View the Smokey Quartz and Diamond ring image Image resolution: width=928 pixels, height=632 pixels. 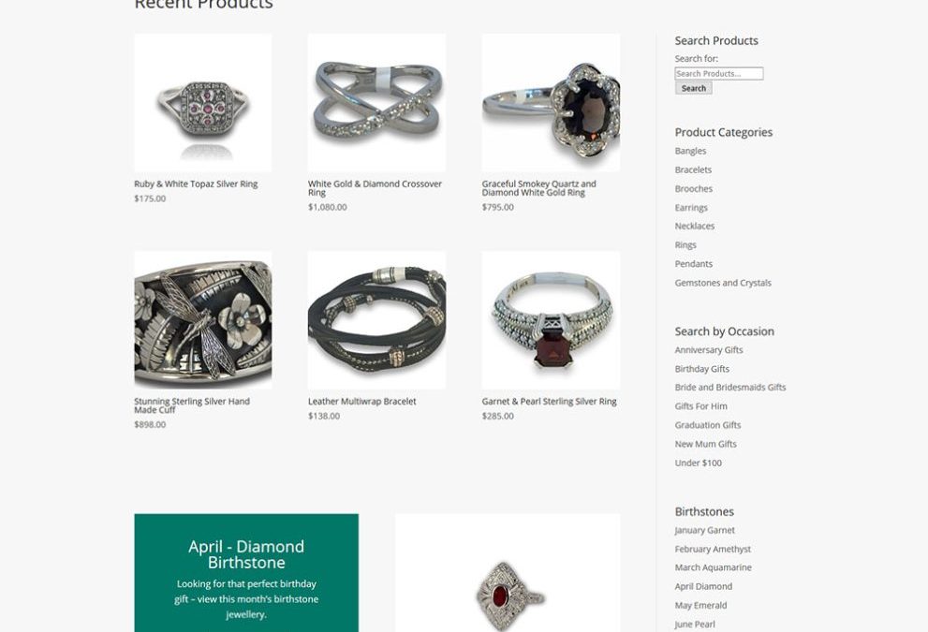tap(551, 102)
